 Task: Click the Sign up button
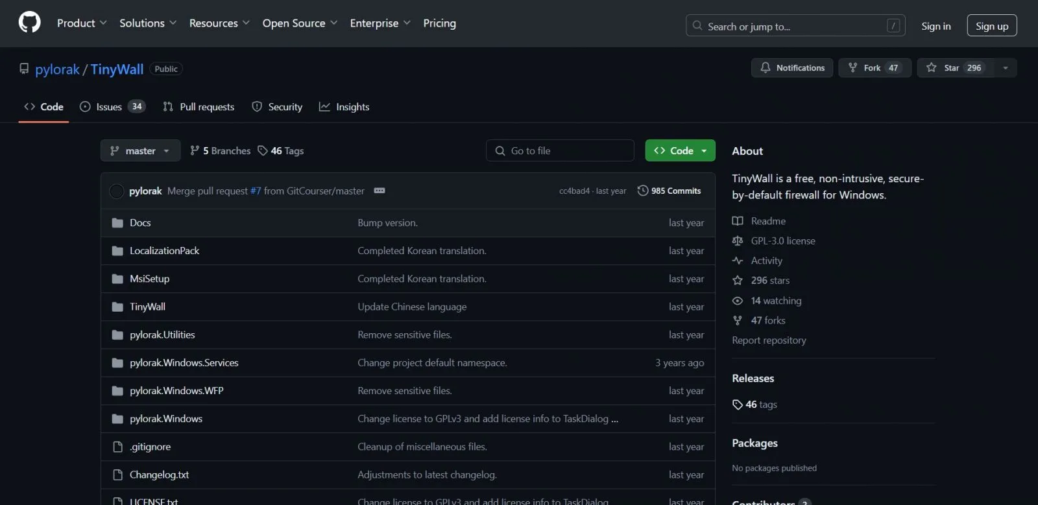(x=992, y=26)
